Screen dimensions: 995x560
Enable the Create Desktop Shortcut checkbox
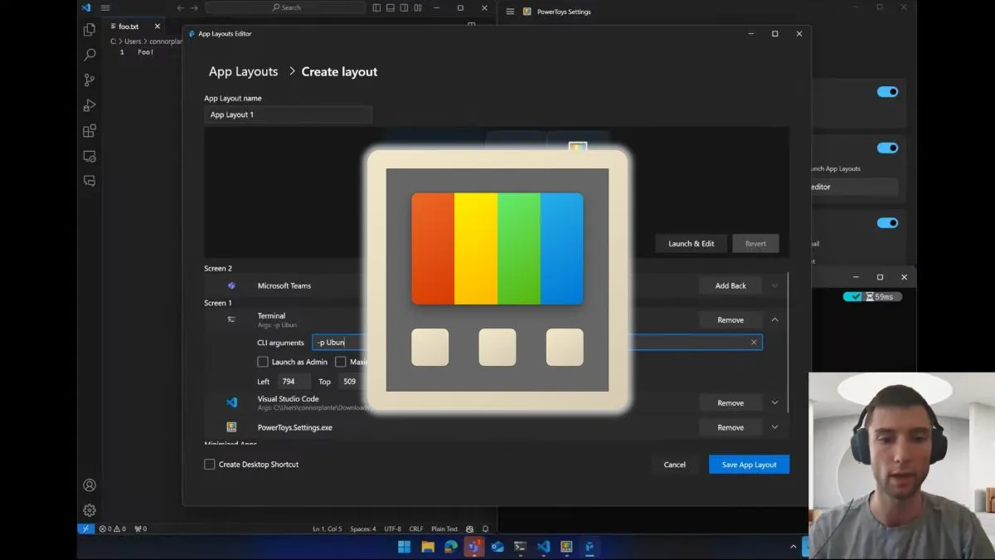pos(210,465)
